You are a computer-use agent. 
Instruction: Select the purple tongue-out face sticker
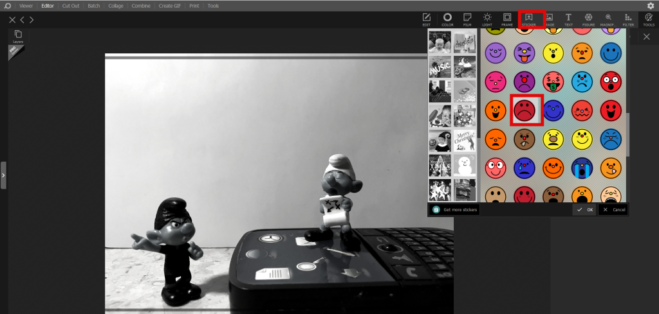[524, 53]
